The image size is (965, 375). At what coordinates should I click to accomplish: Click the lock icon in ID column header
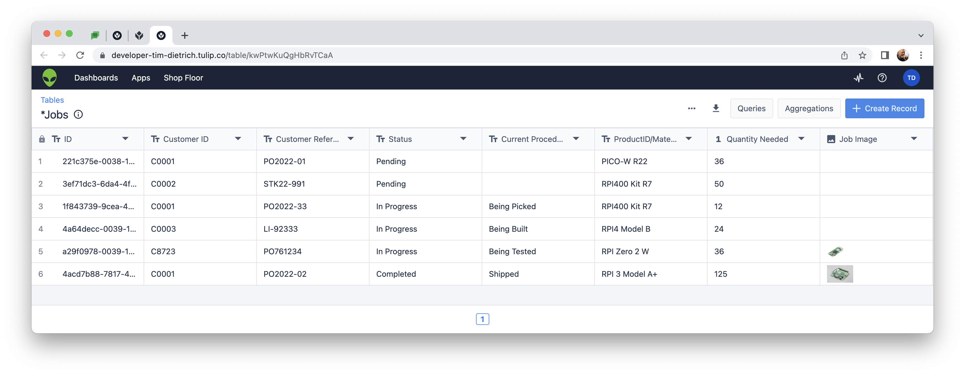pyautogui.click(x=42, y=139)
